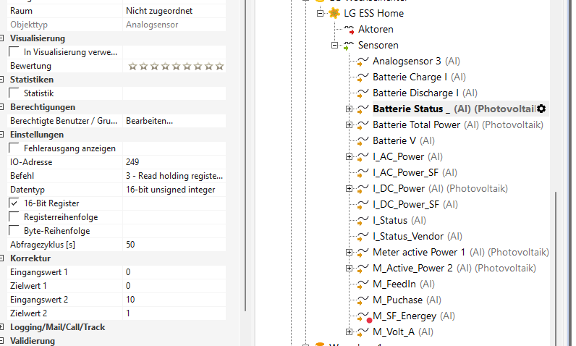576x346 pixels.
Task: Select the Batterie Total Power entry
Action: [x=416, y=125]
